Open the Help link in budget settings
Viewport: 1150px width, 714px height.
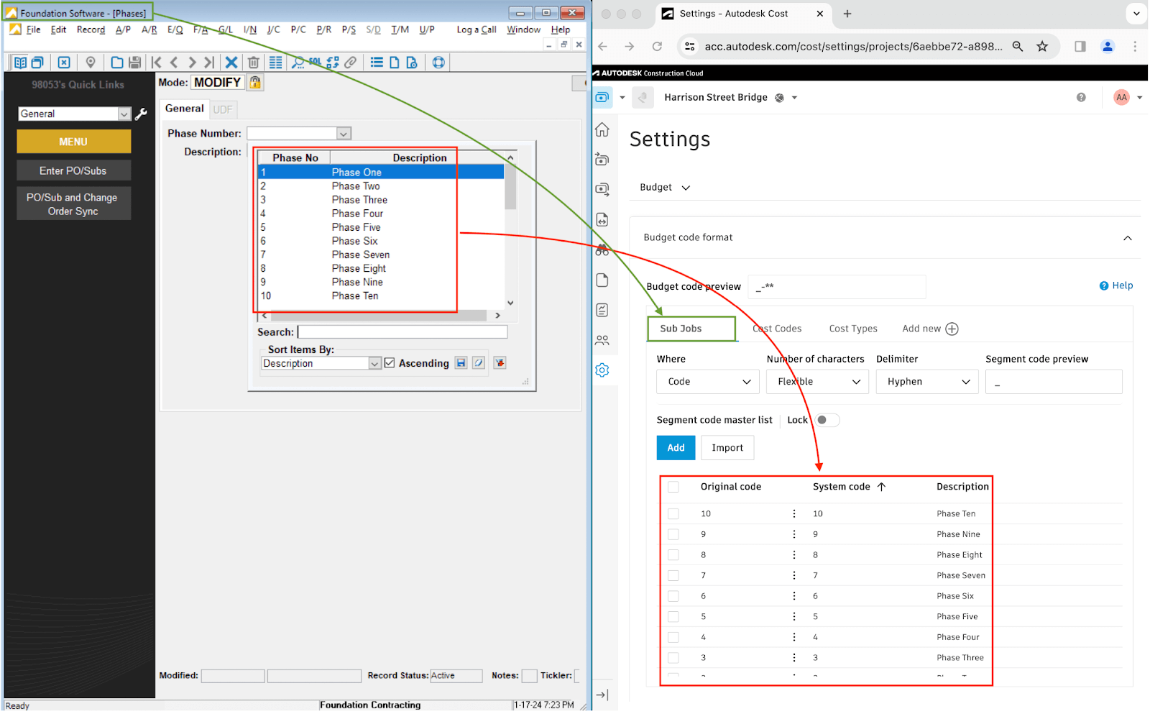1116,285
